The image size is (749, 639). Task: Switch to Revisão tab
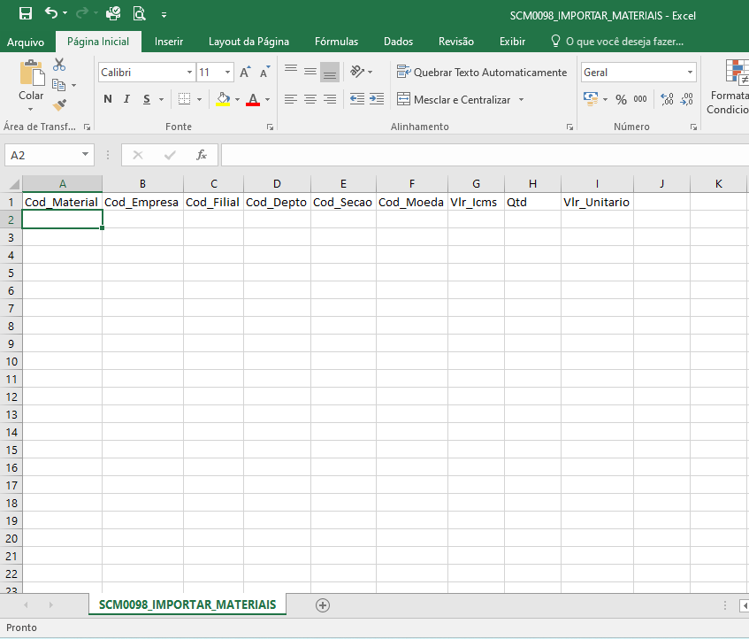[x=456, y=42]
